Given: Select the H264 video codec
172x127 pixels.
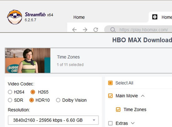Looking at the screenshot, I should coord(10,92).
